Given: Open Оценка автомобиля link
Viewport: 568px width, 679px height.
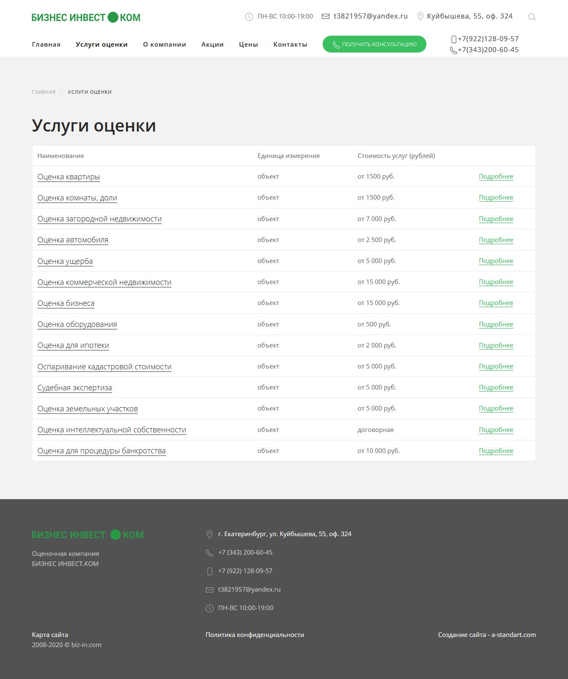Looking at the screenshot, I should (73, 240).
